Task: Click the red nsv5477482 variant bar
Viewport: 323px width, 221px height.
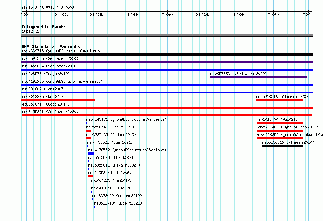Action: [280, 131]
